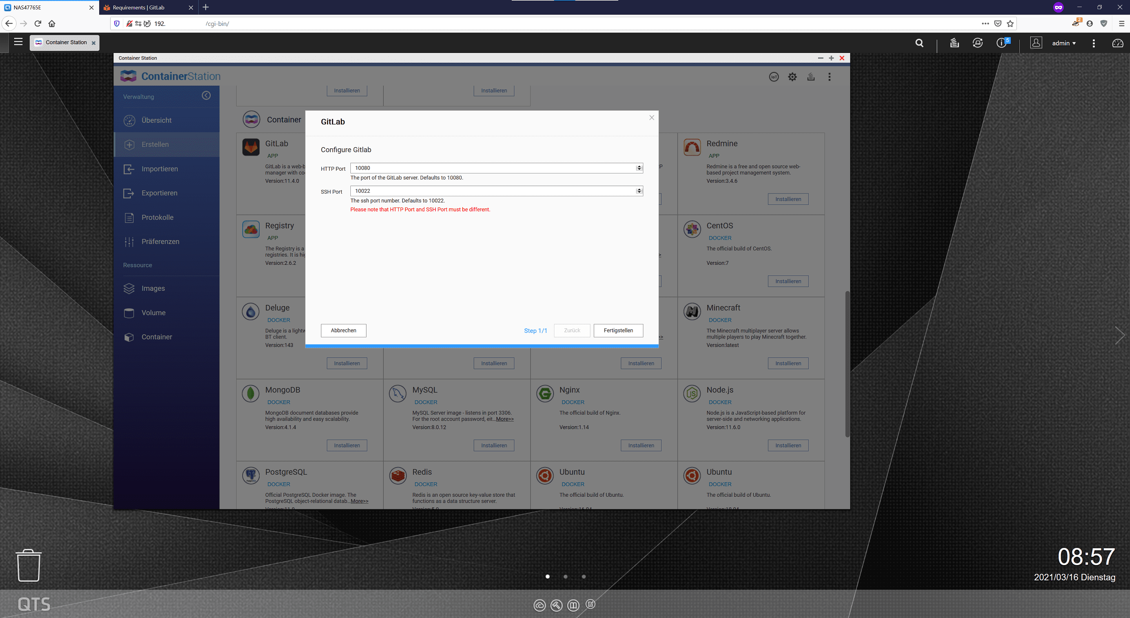Click Installieren for CentOS
The width and height of the screenshot is (1130, 618).
(x=788, y=281)
